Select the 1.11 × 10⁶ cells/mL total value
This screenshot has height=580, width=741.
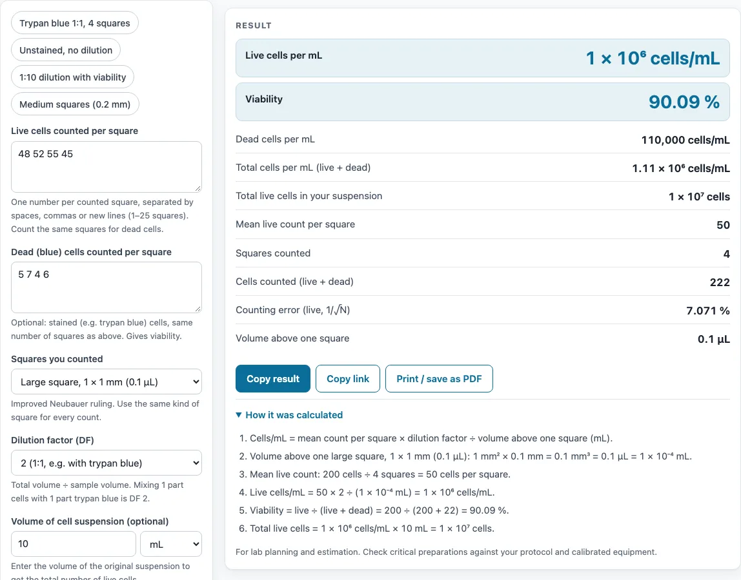[681, 168]
